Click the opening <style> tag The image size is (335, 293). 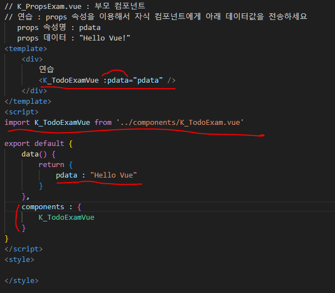coord(19,260)
